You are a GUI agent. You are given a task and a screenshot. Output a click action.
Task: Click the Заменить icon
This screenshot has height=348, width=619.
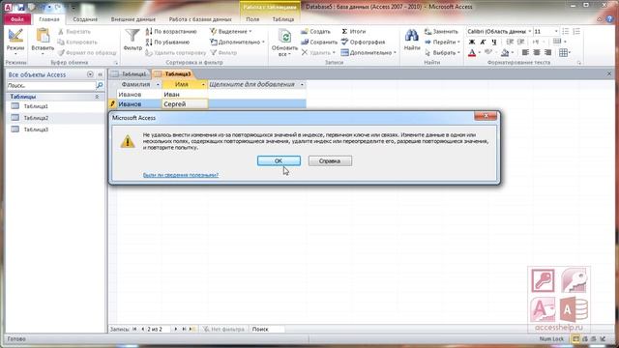(x=427, y=31)
